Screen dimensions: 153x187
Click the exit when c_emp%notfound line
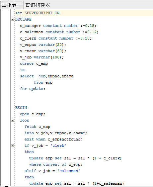(x=53, y=139)
